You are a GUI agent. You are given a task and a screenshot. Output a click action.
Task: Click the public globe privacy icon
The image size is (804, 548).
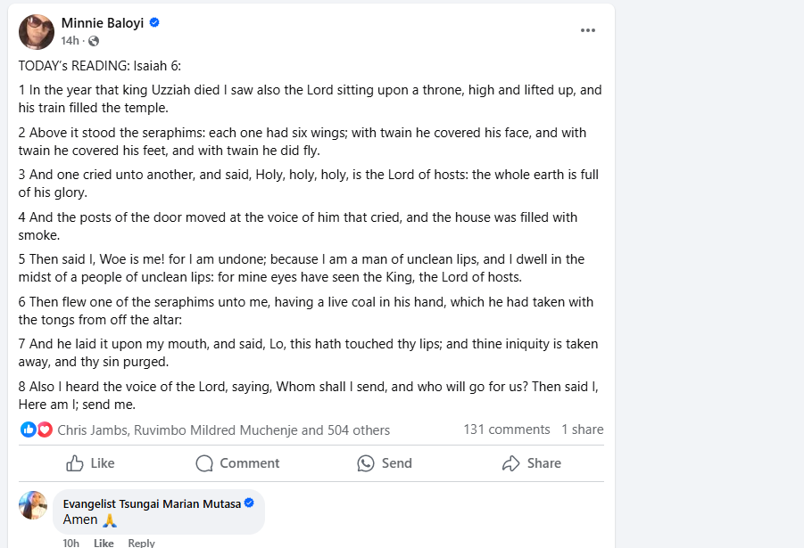coord(94,41)
